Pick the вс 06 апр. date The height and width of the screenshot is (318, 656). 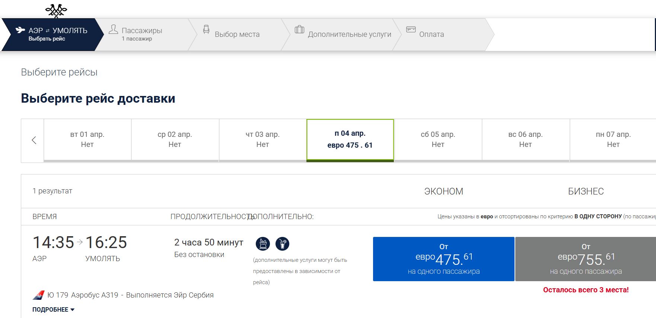tap(525, 139)
